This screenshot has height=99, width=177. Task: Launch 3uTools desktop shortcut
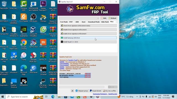[x=14, y=56]
